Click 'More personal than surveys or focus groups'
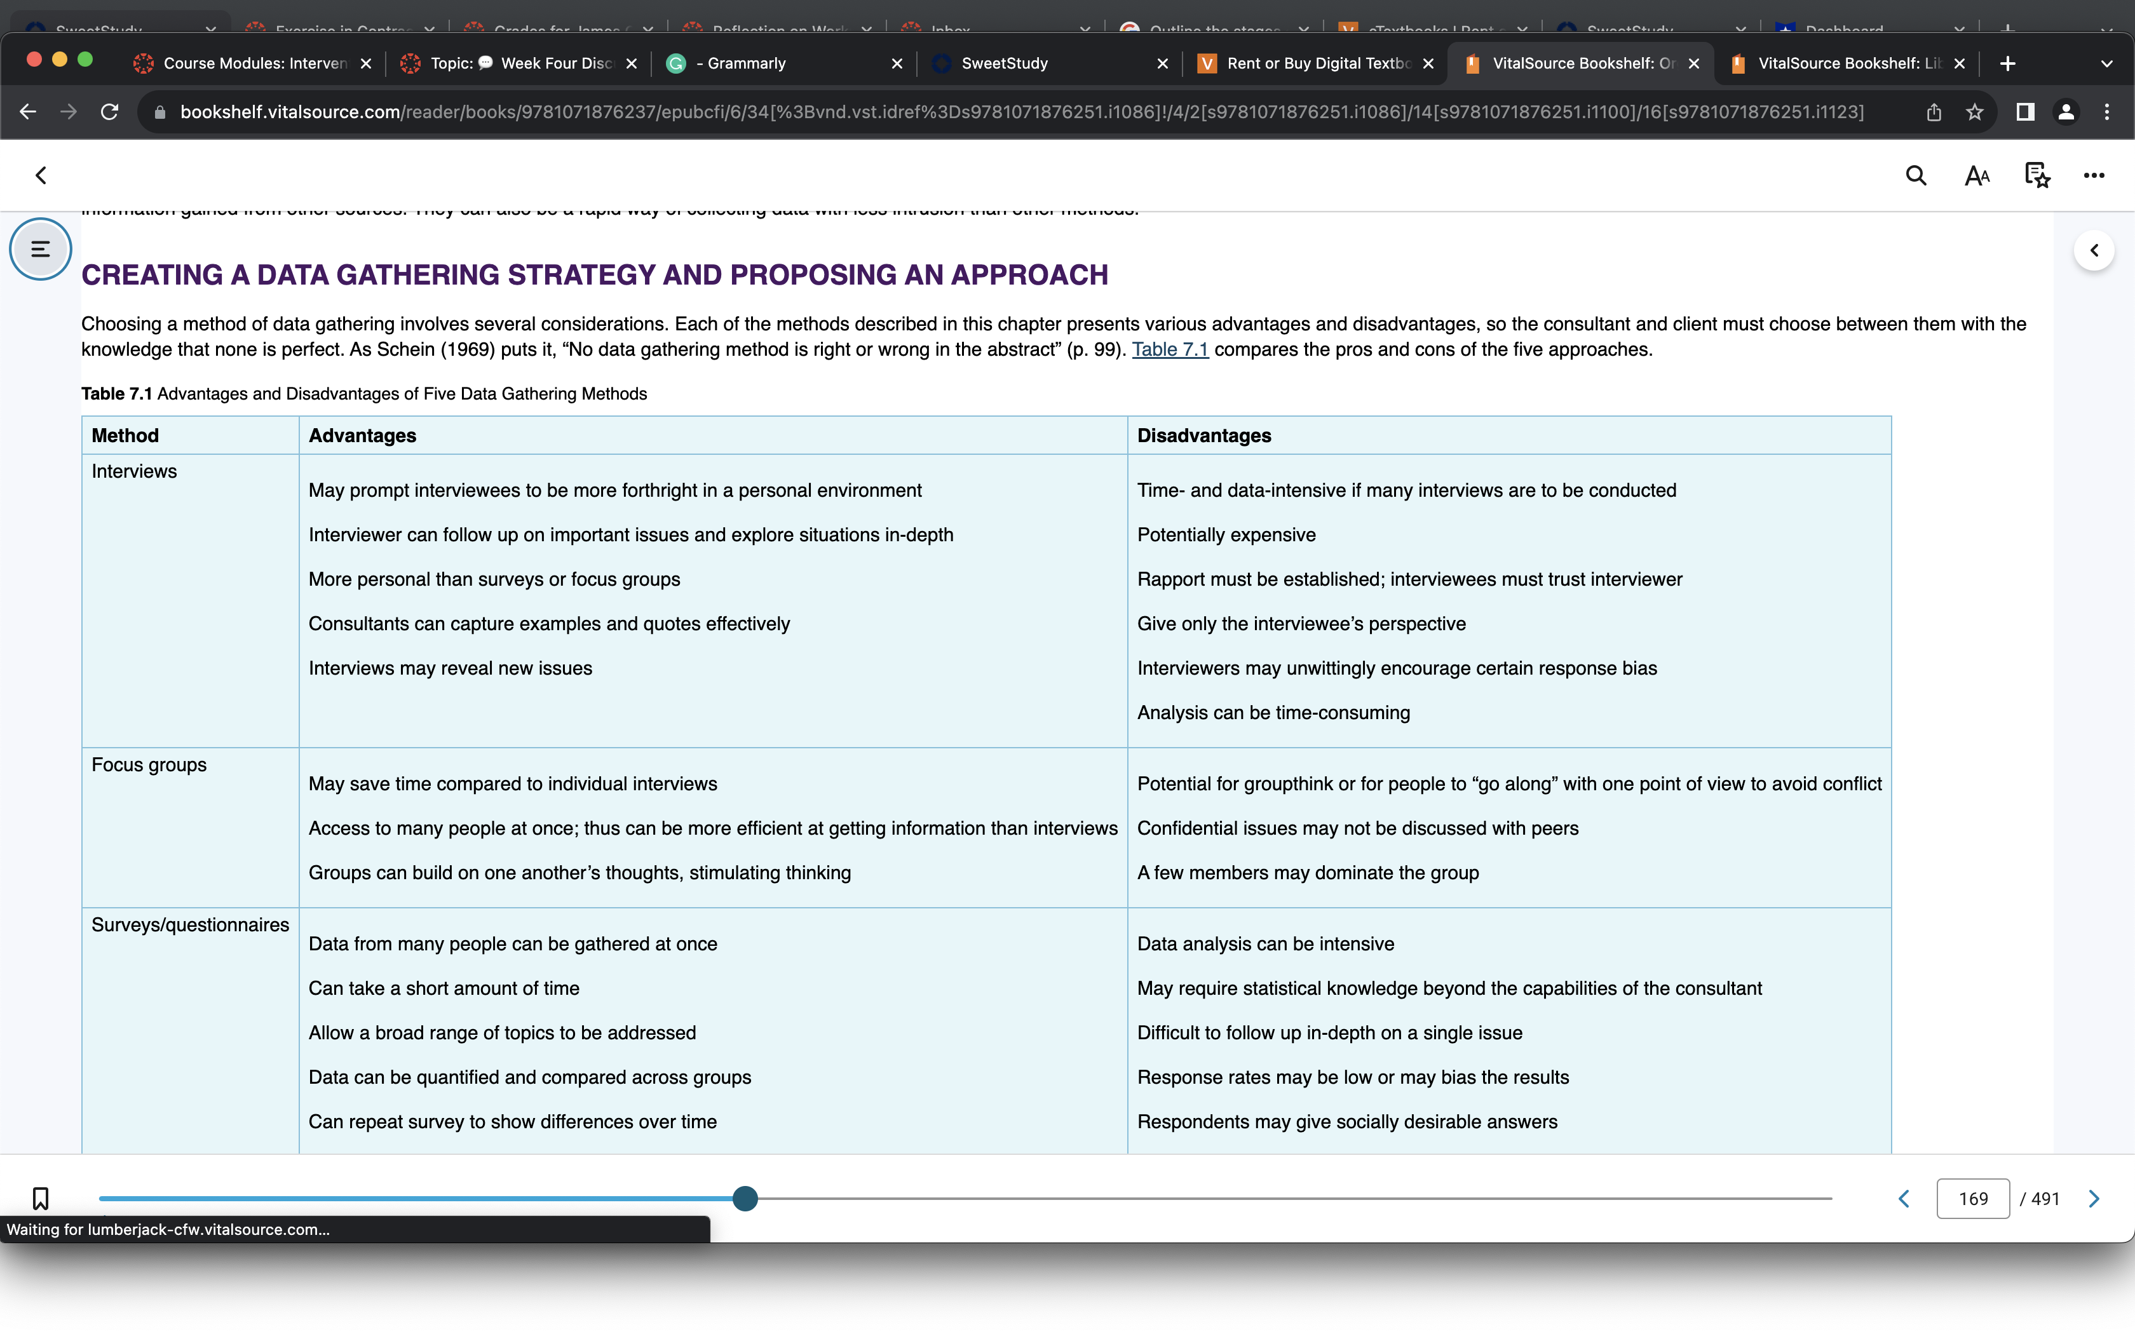This screenshot has height=1334, width=2135. [495, 579]
